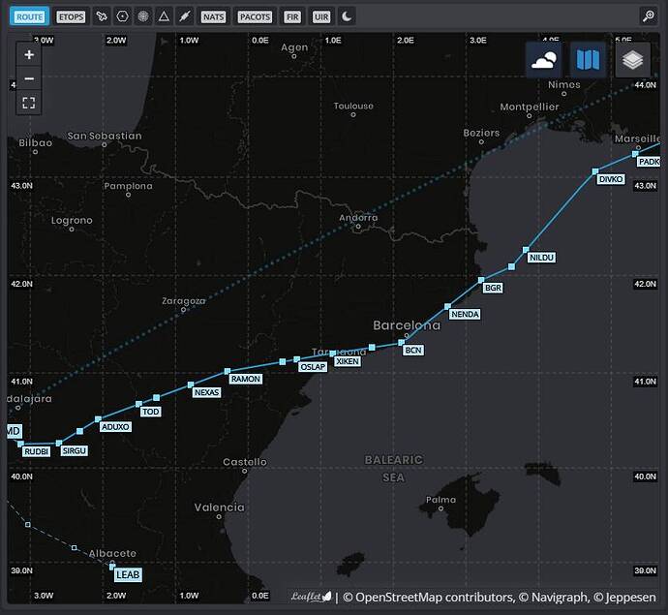Toggle the PACOTS tracks overlay
This screenshot has width=668, height=615.
tap(255, 16)
